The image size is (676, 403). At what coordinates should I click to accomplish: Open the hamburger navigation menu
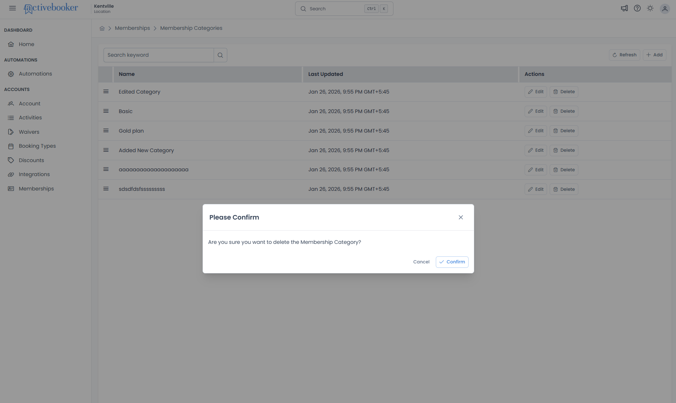pyautogui.click(x=13, y=8)
